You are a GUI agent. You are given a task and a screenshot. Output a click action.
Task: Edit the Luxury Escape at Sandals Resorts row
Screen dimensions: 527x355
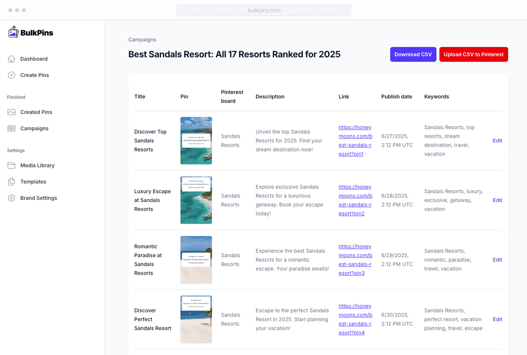click(497, 200)
